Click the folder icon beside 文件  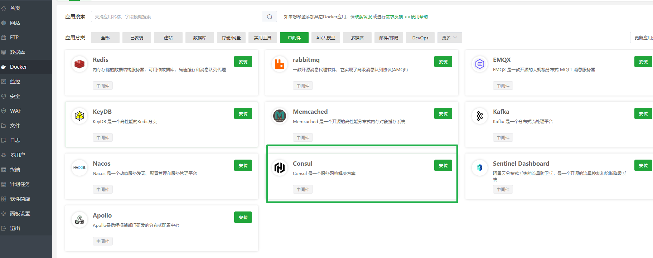(4, 126)
